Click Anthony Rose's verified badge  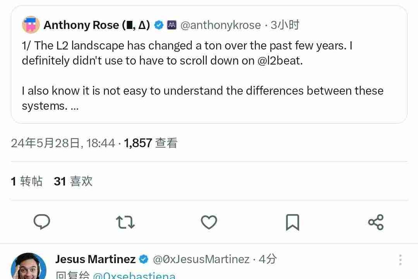click(159, 26)
